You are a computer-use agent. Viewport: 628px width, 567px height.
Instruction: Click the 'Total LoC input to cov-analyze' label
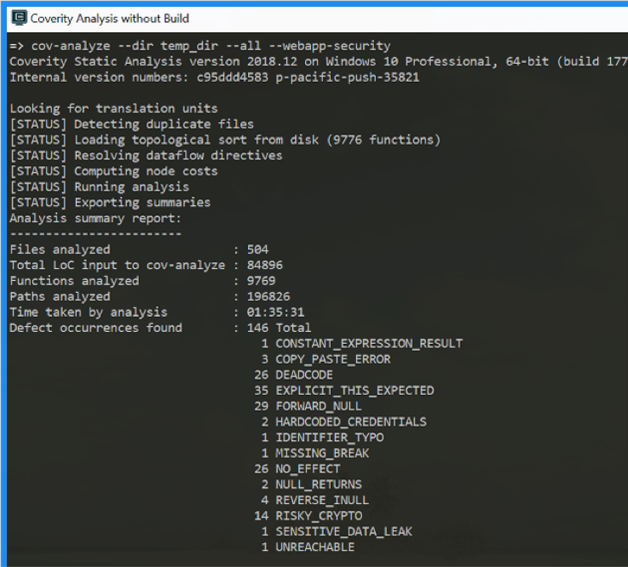(x=118, y=265)
